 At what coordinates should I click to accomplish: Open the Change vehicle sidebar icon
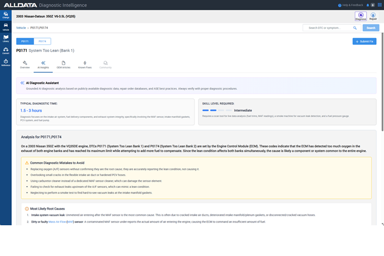6,15
